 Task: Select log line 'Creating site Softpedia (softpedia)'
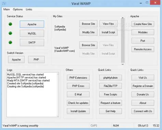click(x=26, y=86)
